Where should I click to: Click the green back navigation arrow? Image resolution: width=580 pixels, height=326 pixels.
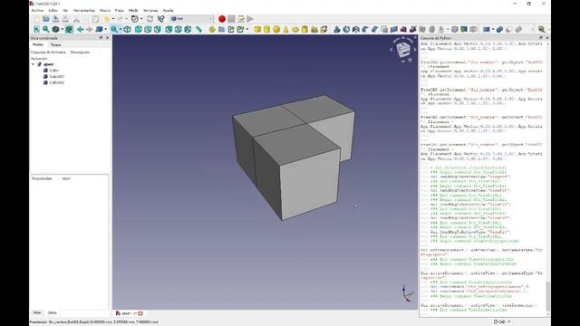pyautogui.click(x=80, y=29)
